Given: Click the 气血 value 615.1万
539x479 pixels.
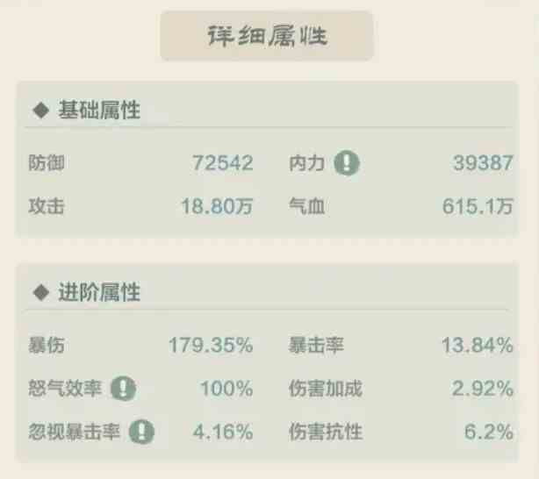Looking at the screenshot, I should click(478, 206).
